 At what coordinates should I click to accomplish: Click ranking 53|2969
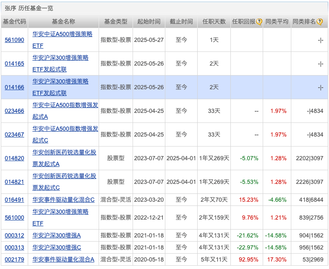(313, 260)
